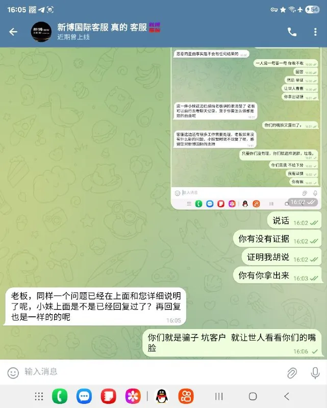The height and width of the screenshot is (408, 327).
Task: Open the three-dot overflow menu
Action: coord(315,32)
